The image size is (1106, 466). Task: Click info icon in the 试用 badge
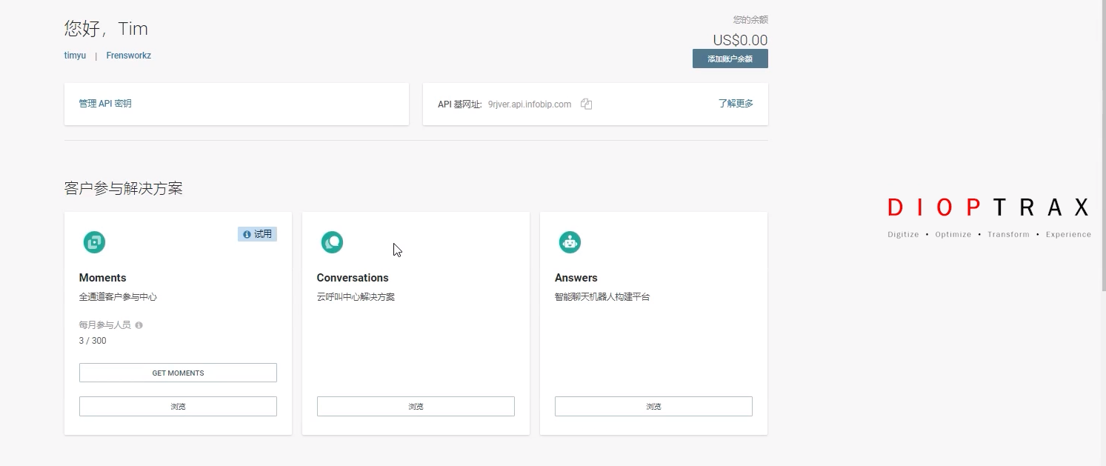click(x=247, y=234)
